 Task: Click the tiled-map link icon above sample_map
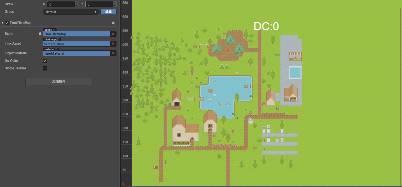click(58, 40)
